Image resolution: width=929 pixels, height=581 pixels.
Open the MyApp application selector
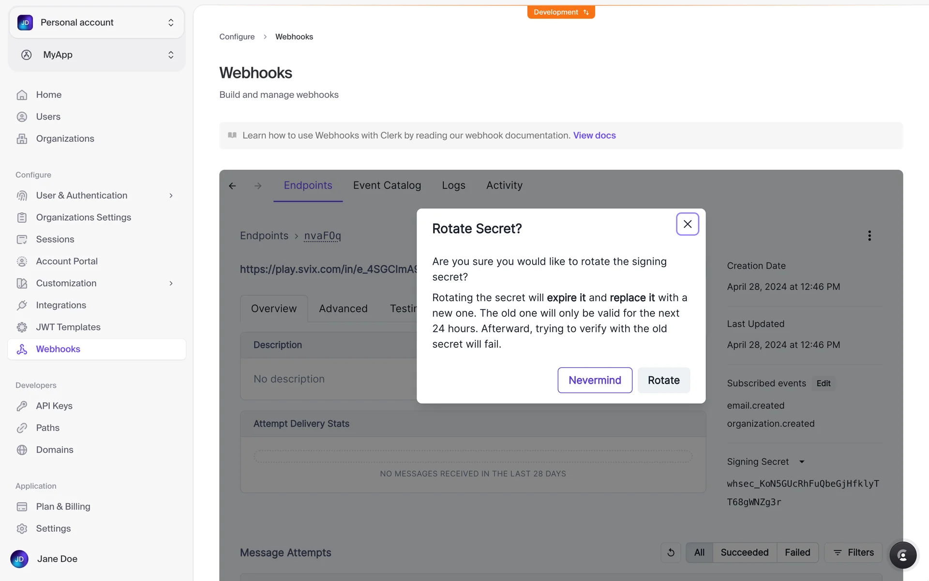tap(97, 55)
